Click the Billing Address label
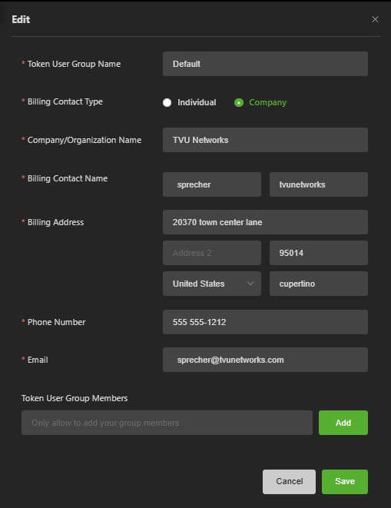Image resolution: width=391 pixels, height=508 pixels. coord(55,222)
